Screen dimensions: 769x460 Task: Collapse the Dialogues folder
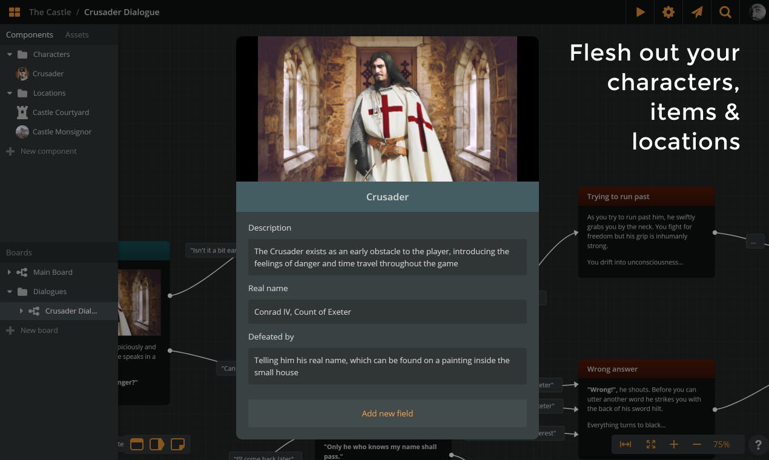[10, 292]
